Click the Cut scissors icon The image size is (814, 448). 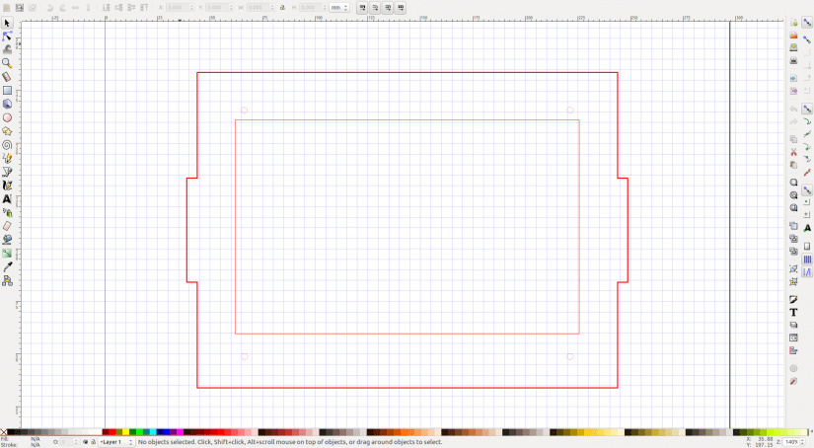point(793,152)
